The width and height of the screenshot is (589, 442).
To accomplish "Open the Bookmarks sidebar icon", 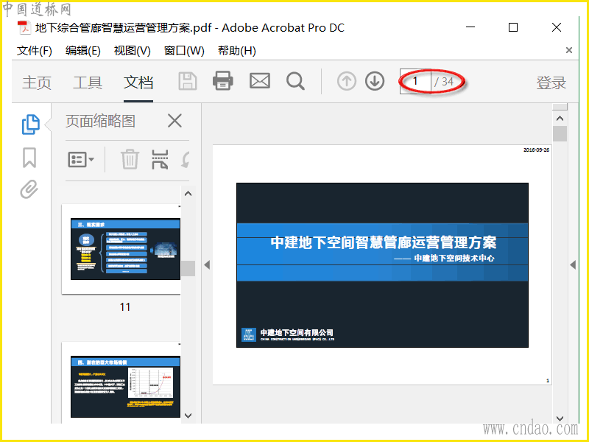I will tap(29, 158).
